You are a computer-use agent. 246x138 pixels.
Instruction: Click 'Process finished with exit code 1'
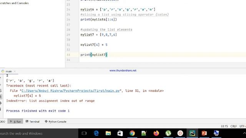click(x=38, y=111)
